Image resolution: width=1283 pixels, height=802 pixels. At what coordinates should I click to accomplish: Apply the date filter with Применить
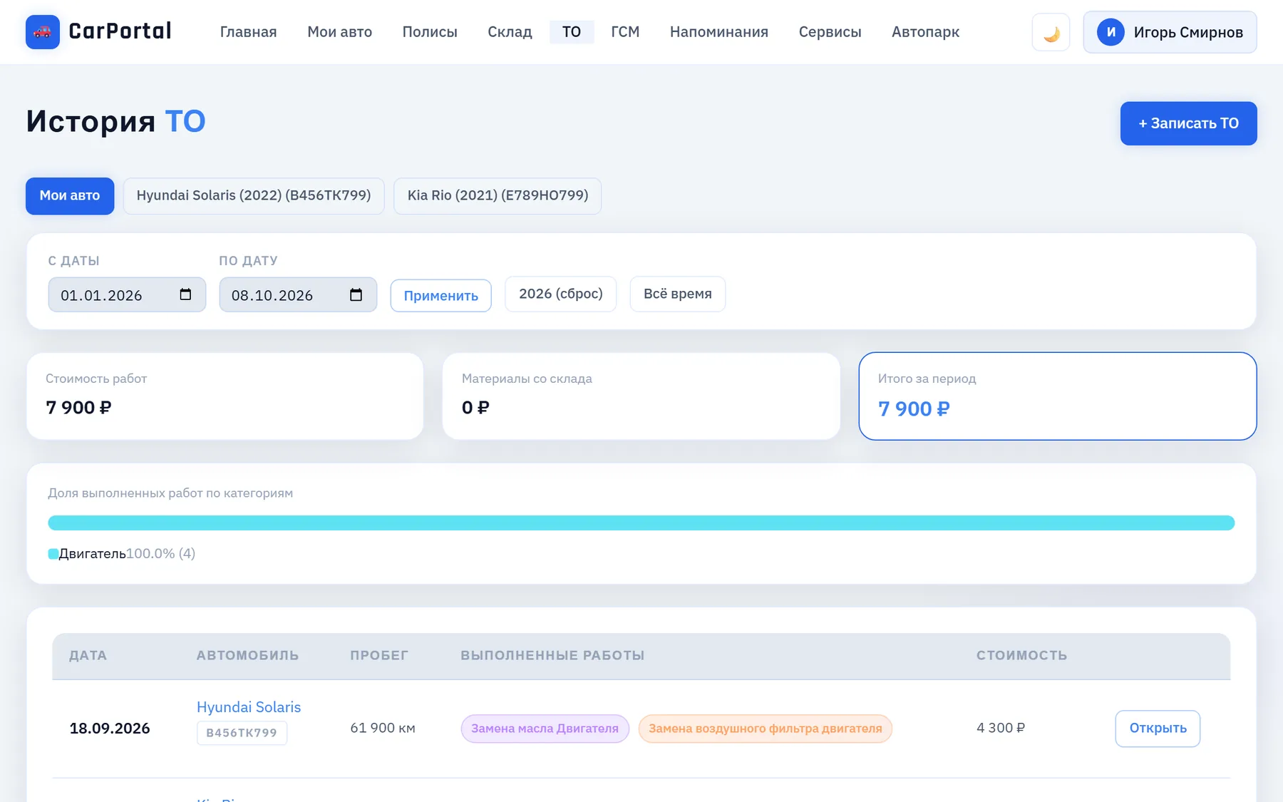point(440,295)
